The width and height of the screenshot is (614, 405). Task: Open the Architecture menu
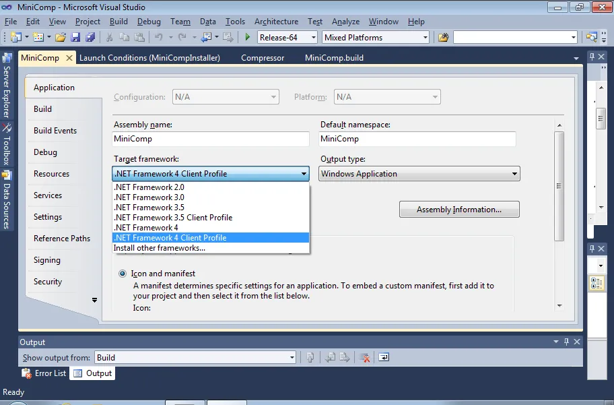277,22
